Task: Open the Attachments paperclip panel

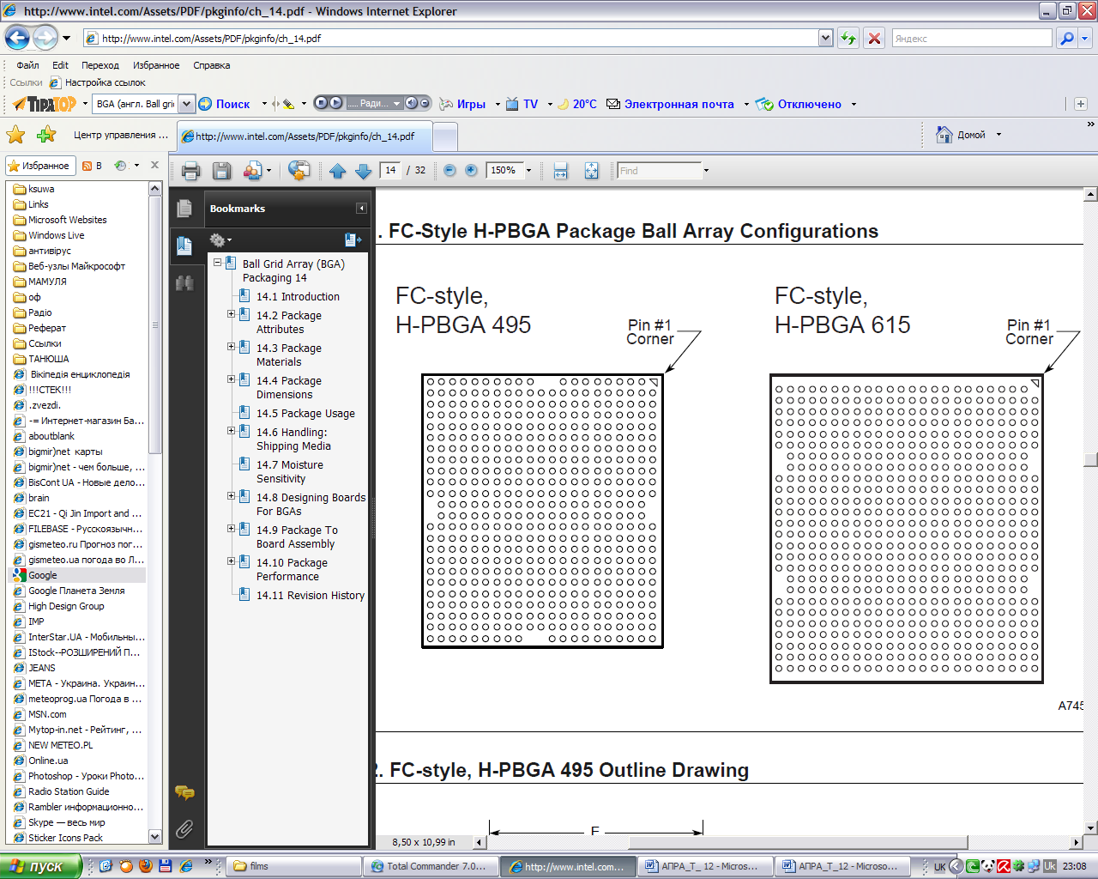Action: pyautogui.click(x=184, y=828)
